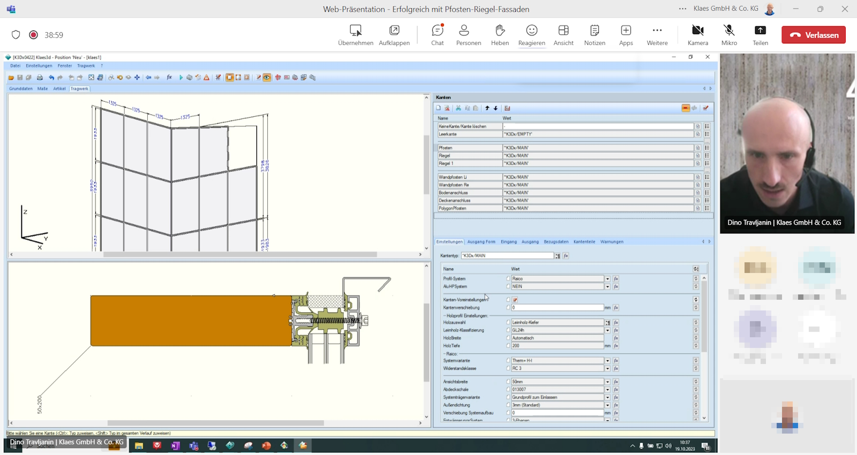Click the blue four-way move arrows icon
This screenshot has width=857, height=455.
click(137, 78)
